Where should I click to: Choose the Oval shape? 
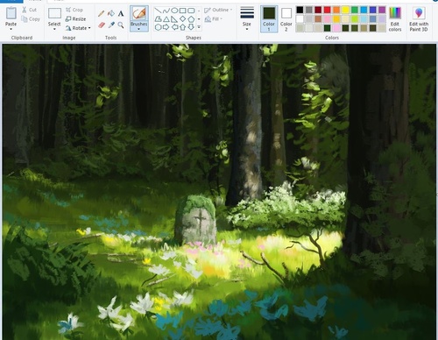tap(174, 11)
